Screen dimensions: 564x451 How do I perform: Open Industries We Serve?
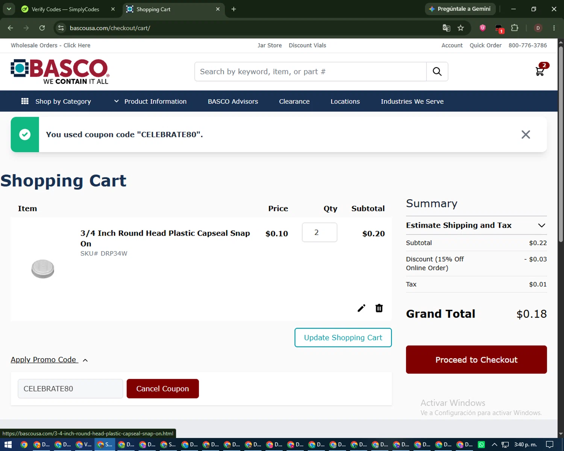[412, 101]
